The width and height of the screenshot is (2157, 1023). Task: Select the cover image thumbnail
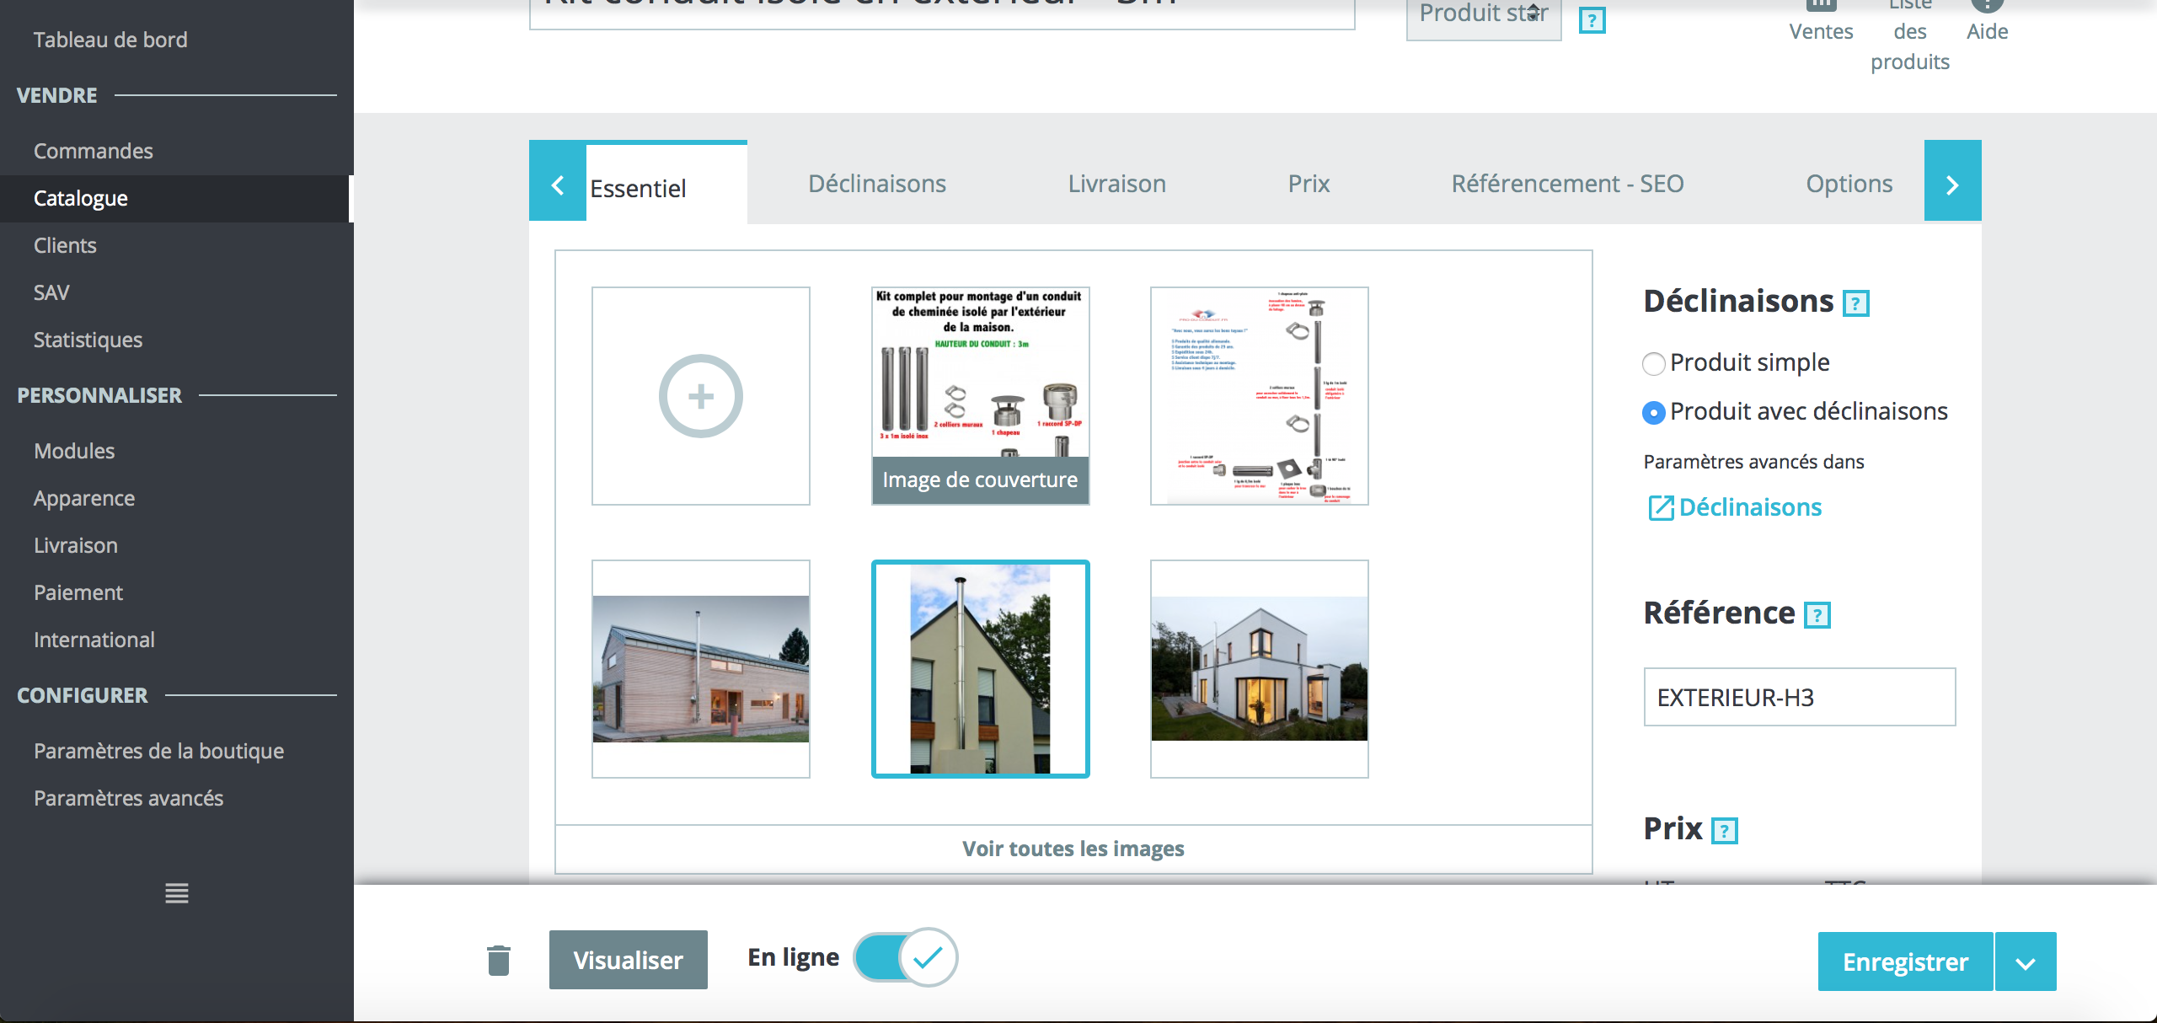(981, 396)
